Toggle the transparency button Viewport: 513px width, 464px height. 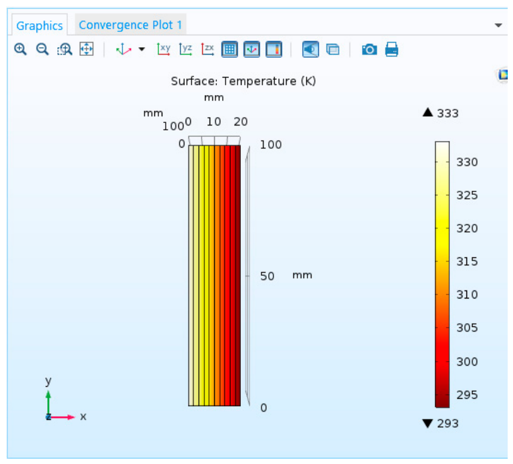(333, 49)
